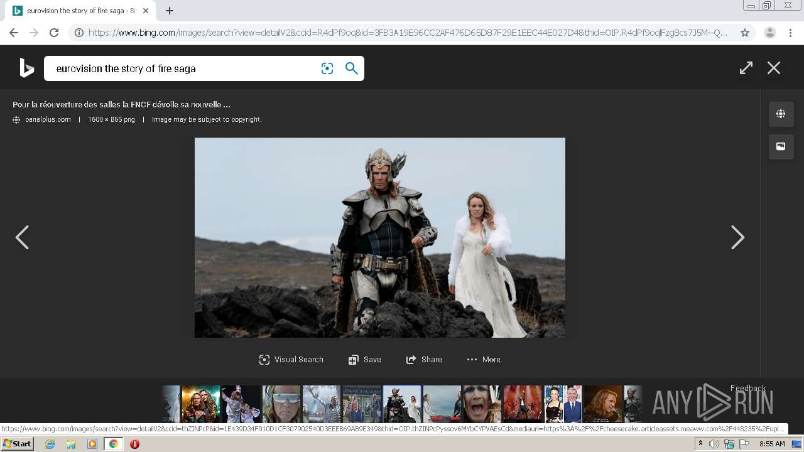Select thumbnail of screaming man close-up
804x452 pixels.
click(482, 404)
